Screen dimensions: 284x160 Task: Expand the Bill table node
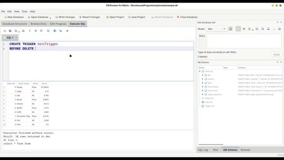(203, 75)
